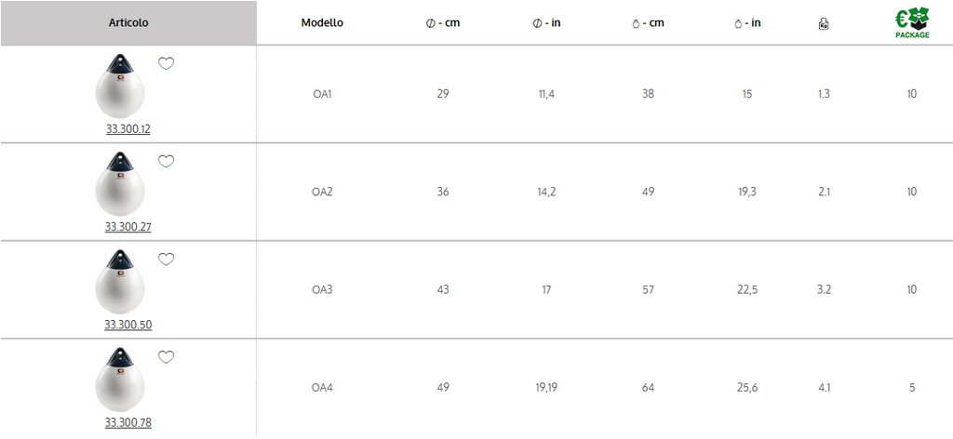Open article link 33.300.27

(x=128, y=227)
